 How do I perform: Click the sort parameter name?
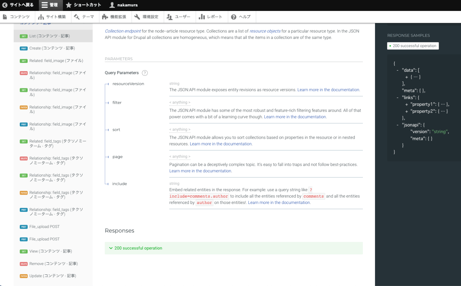116,129
